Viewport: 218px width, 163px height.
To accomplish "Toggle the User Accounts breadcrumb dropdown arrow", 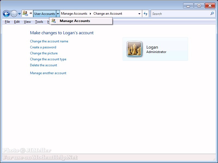I will tap(58, 14).
